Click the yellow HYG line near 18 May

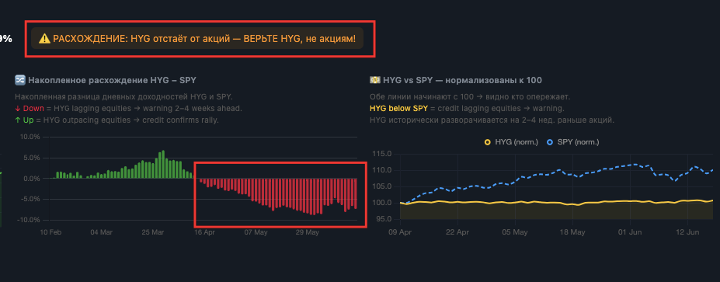(x=572, y=204)
